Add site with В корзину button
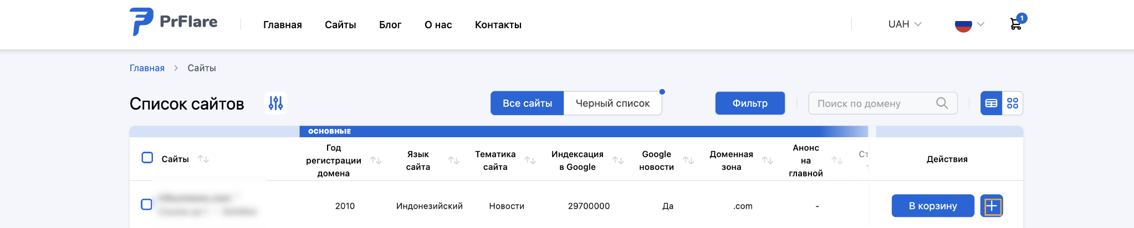Viewport: 1134px width, 228px height. click(x=933, y=206)
